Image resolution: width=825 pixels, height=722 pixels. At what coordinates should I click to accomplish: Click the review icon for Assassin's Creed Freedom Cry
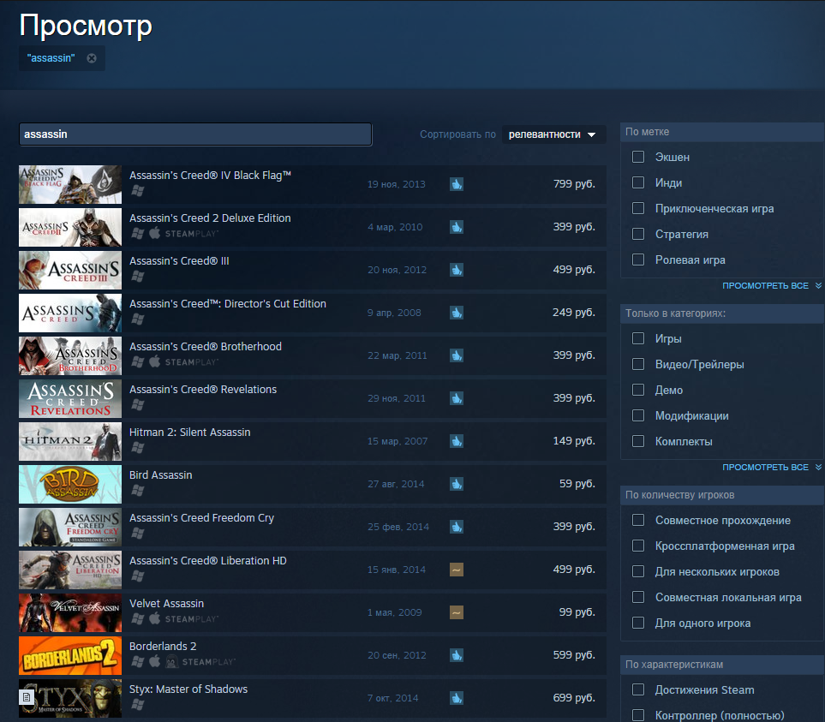(x=456, y=527)
